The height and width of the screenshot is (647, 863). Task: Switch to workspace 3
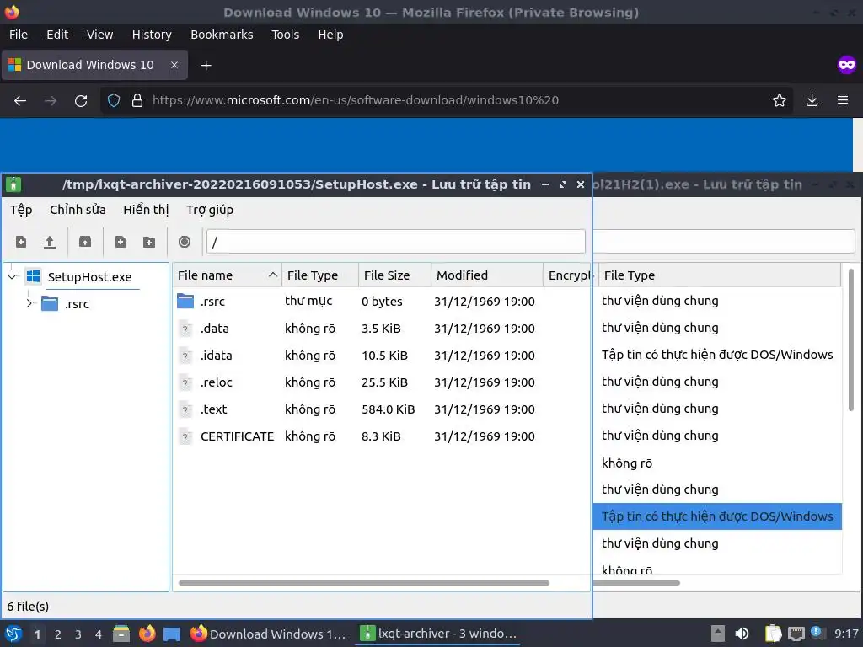click(x=78, y=634)
